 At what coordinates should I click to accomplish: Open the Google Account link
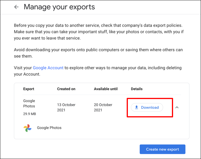click(48, 68)
